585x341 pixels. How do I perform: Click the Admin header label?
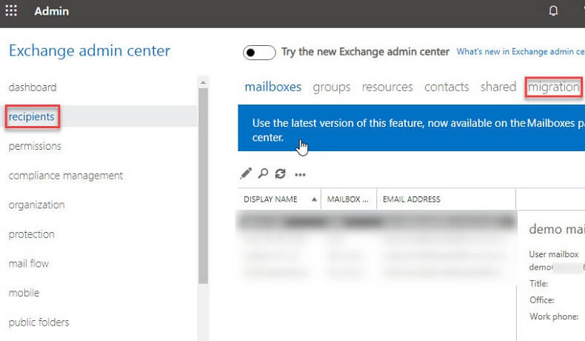(52, 11)
